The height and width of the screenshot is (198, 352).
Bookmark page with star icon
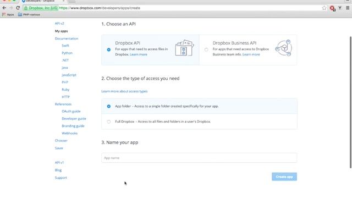324,8
